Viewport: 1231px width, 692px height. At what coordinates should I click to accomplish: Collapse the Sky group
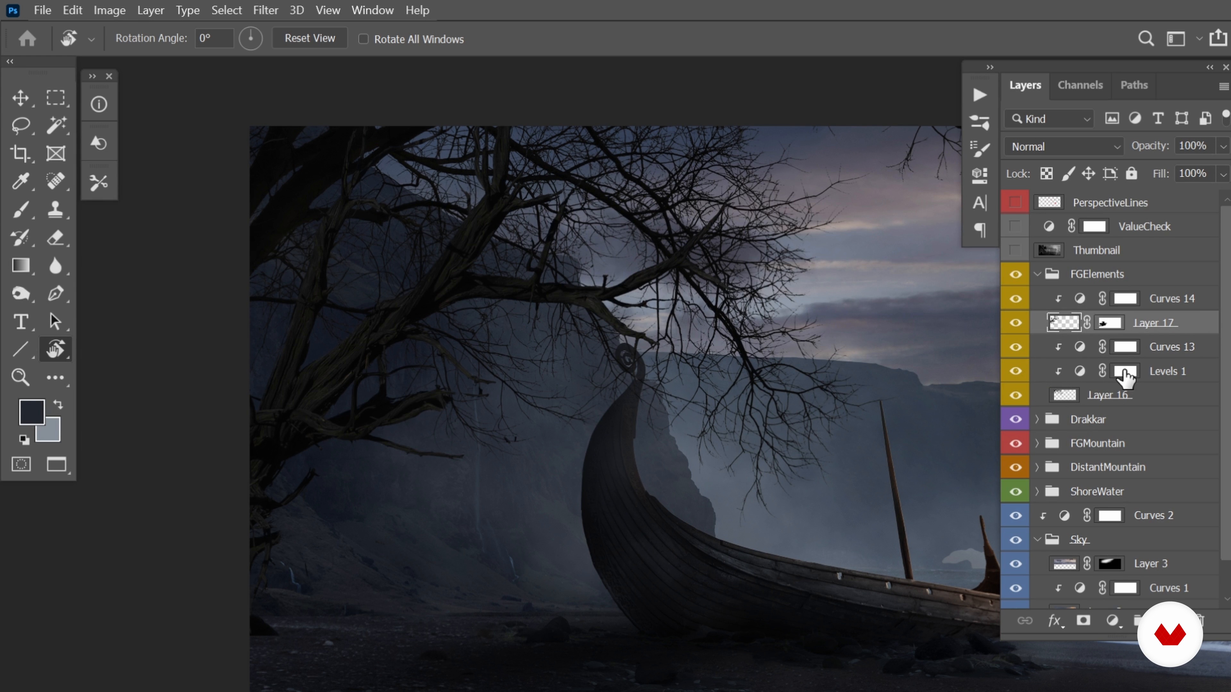tap(1037, 540)
